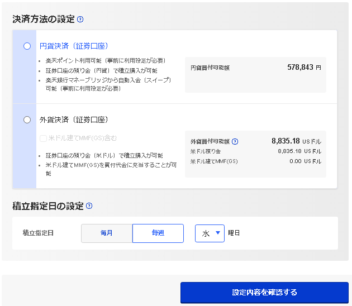
Task: Select the 外貨決済 radio button
Action: coord(27,119)
